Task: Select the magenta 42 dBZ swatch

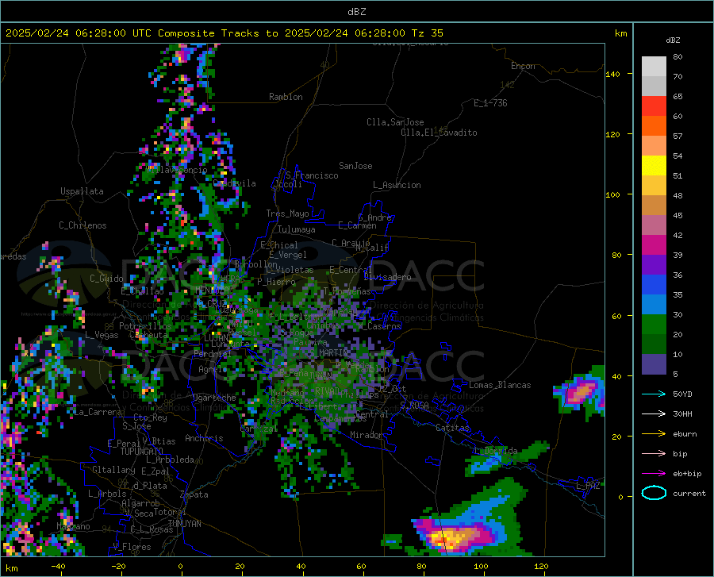Action: pyautogui.click(x=654, y=245)
